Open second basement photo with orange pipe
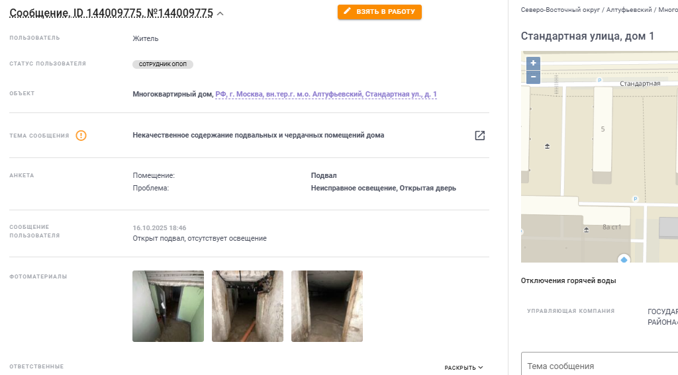678x375 pixels. pos(248,306)
